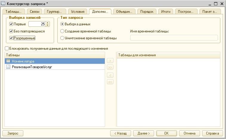Choose Уничтожение временной таблицы radio option

point(62,38)
